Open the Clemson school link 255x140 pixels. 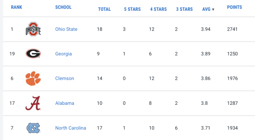65,78
